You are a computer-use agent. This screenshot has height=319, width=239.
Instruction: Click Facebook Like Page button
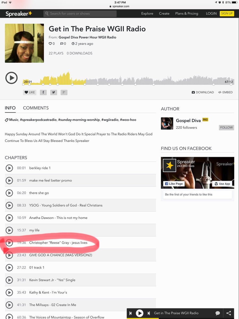point(174,184)
